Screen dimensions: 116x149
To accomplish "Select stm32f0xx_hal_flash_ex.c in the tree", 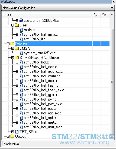I will point(44,90).
